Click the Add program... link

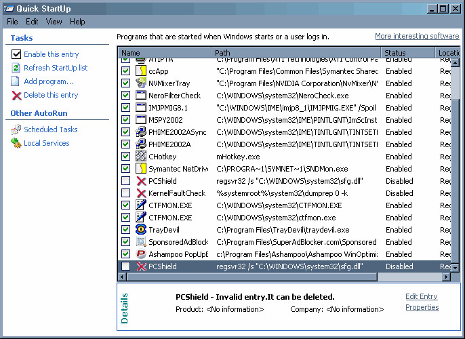[x=49, y=81]
